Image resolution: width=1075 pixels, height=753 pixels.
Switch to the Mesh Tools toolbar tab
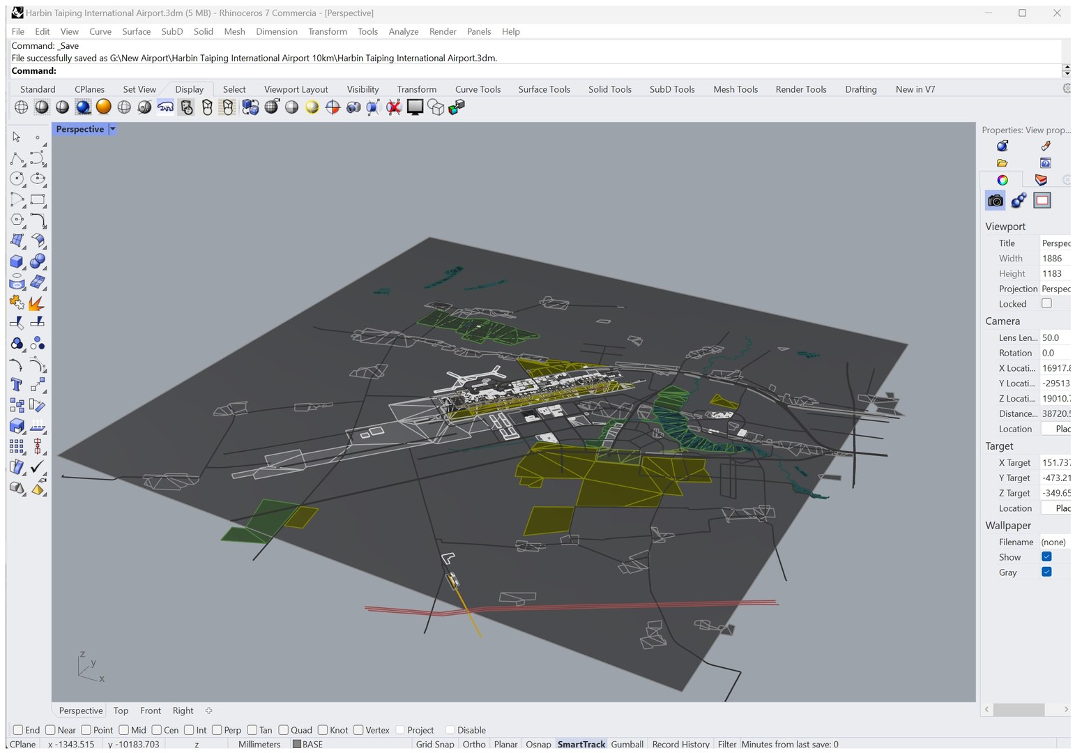click(x=735, y=89)
